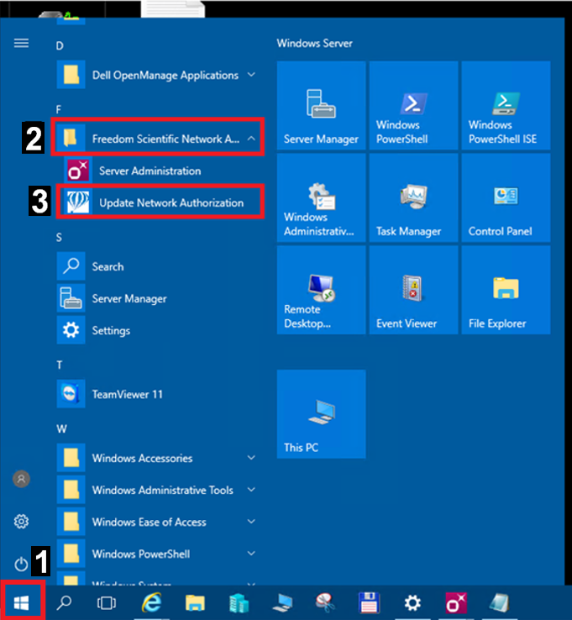This screenshot has width=572, height=620.
Task: Click the computer monitor taskbar icon
Action: 282,603
